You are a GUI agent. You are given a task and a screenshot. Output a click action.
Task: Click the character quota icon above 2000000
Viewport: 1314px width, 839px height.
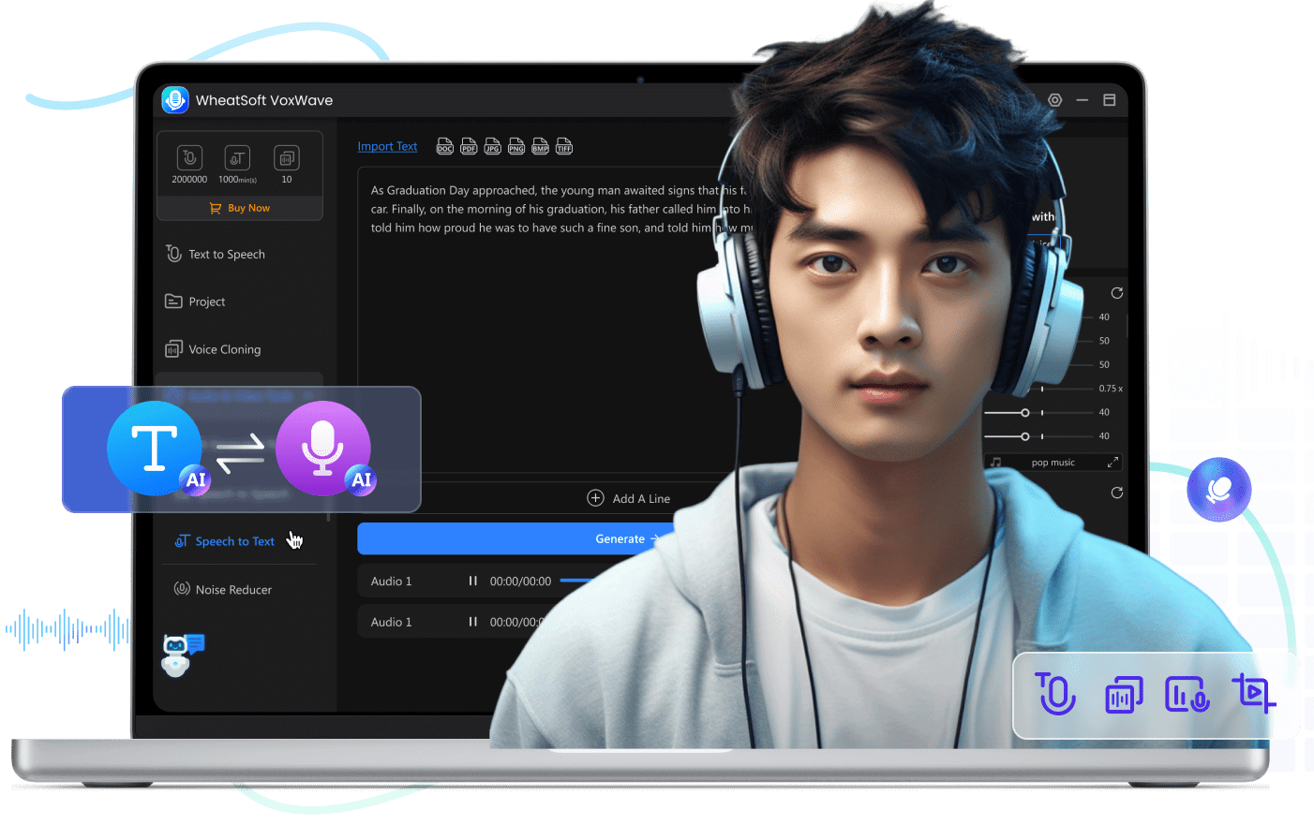coord(189,157)
